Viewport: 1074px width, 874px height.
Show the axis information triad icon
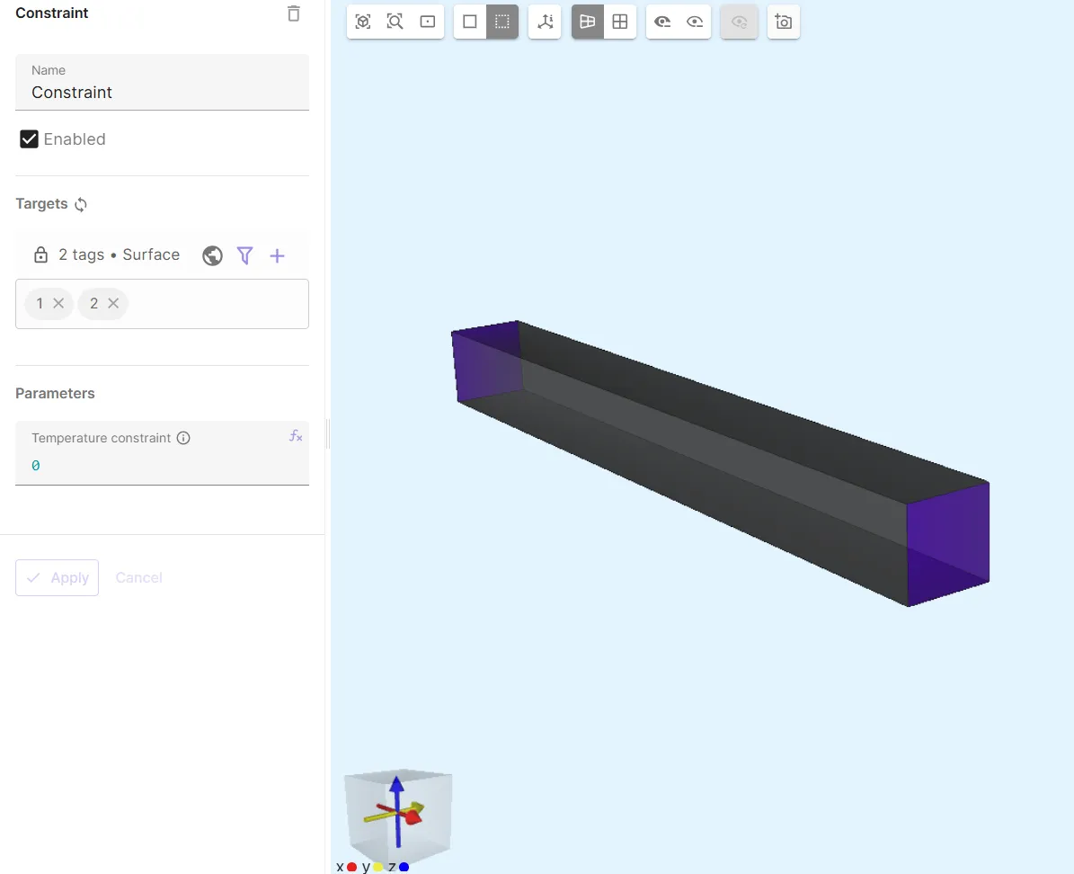coord(545,22)
